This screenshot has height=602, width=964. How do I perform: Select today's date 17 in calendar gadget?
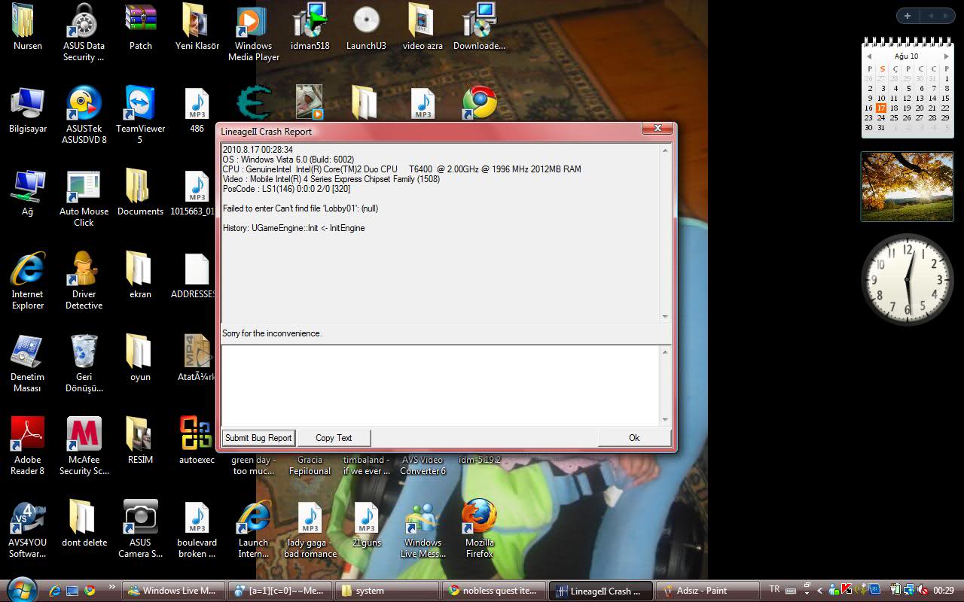[x=881, y=108]
